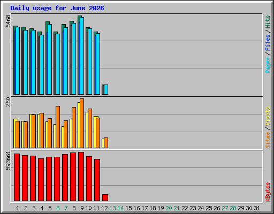Image resolution: width=274 pixels, height=214 pixels.
Task: Click the red KBytes bar for day 4
Action: 41,180
